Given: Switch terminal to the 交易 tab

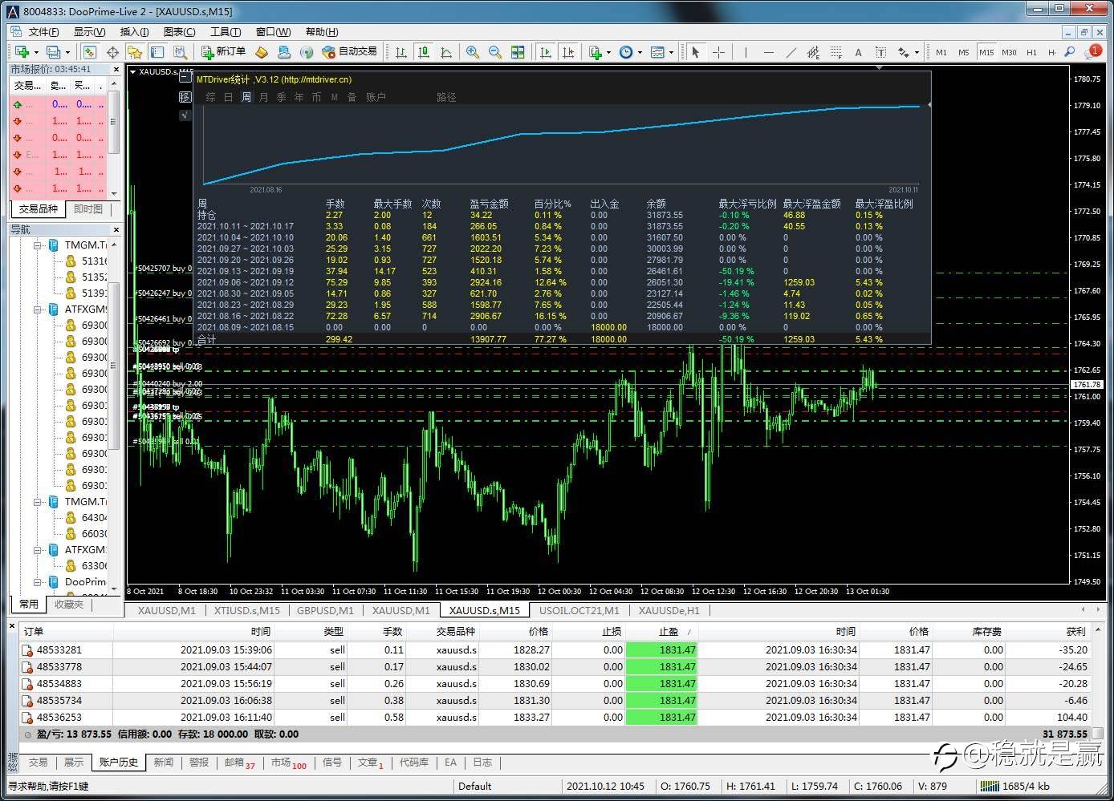Looking at the screenshot, I should pos(38,762).
